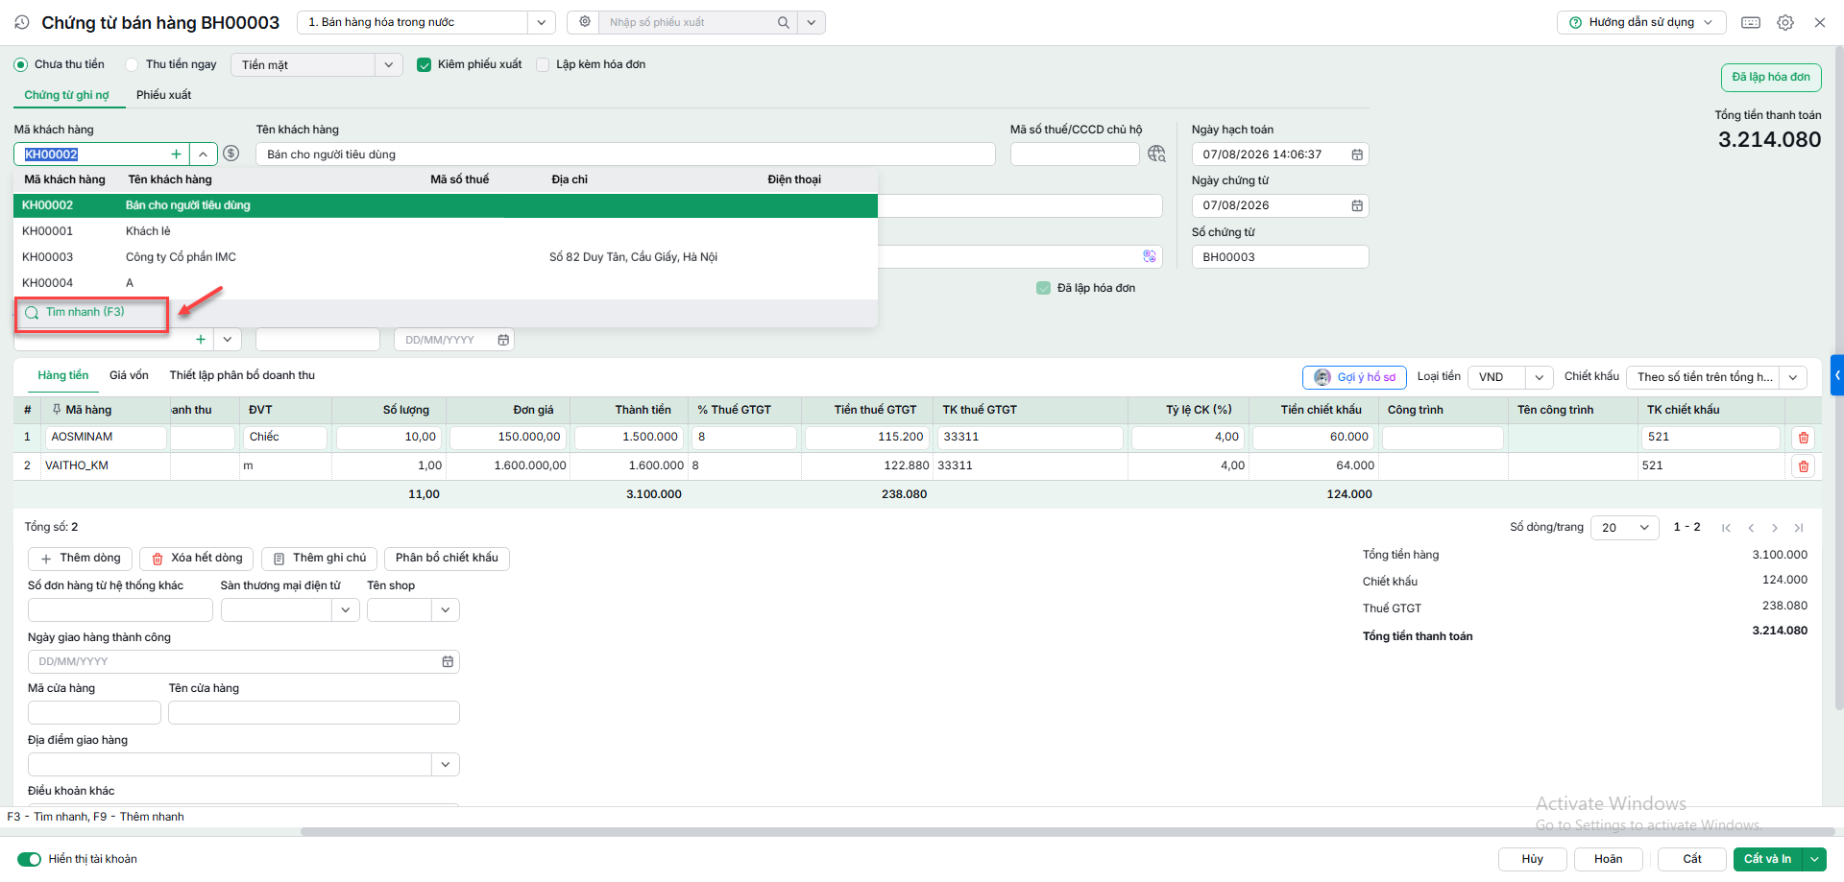1844x882 pixels.
Task: Click the tax code lookup globe icon
Action: [x=1156, y=154]
